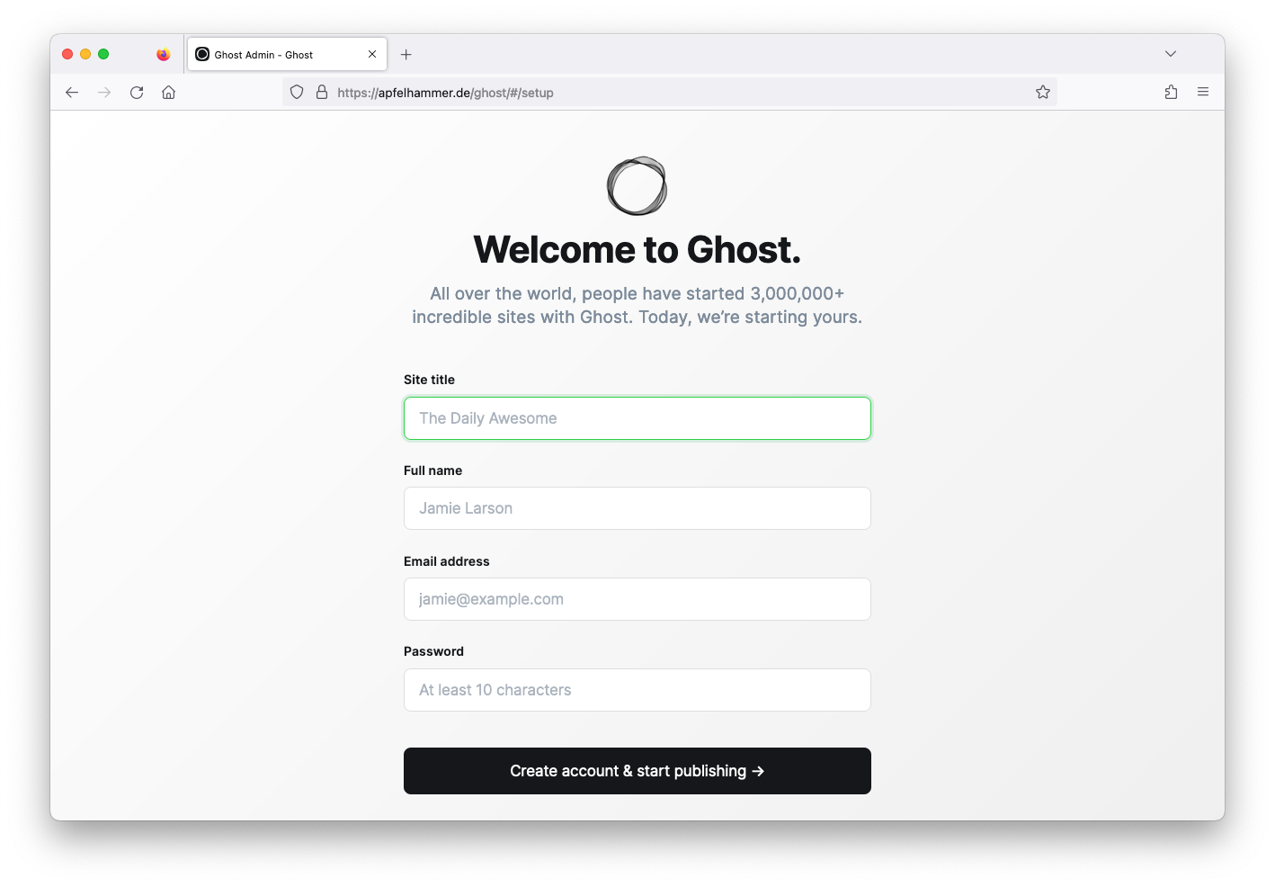Go to the browser home page
Screen dimensions: 1275x887
coord(168,92)
